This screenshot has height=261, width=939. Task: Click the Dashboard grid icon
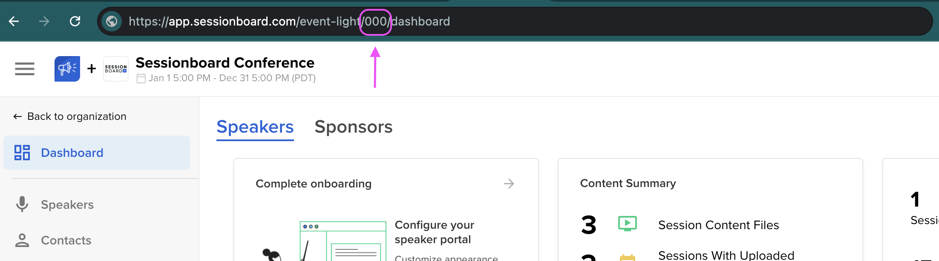22,153
